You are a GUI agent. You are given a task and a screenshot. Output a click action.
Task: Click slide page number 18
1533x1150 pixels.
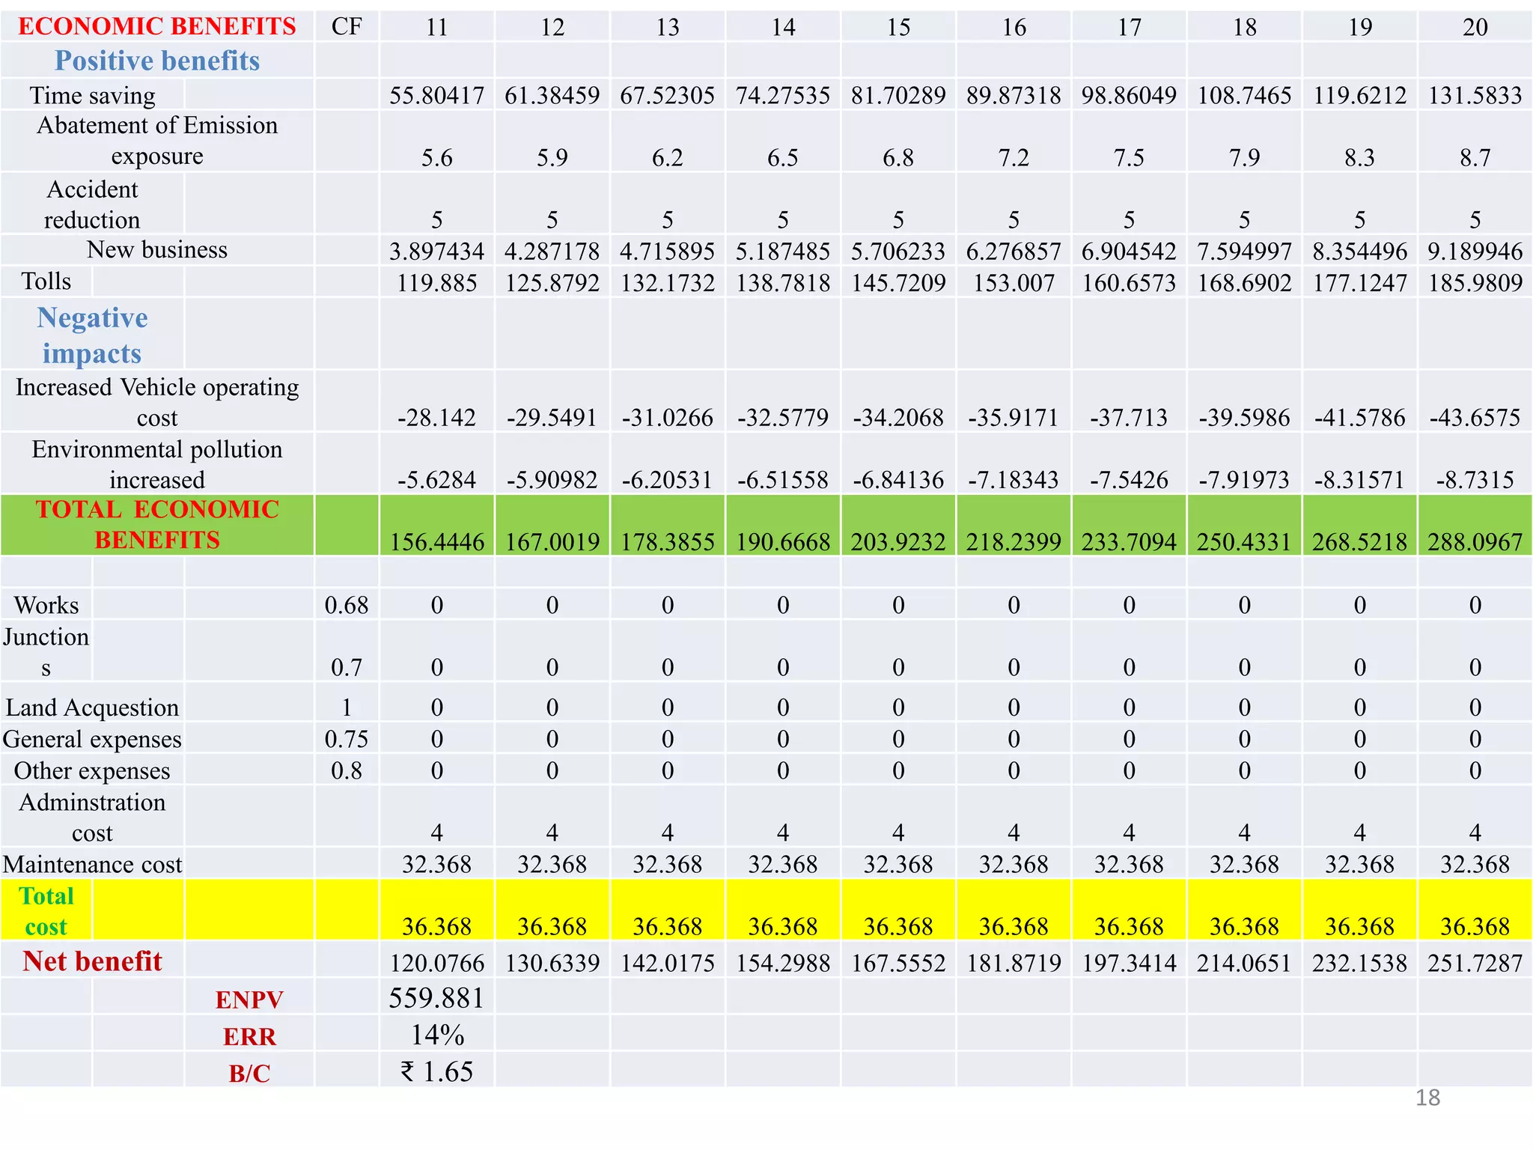click(1427, 1098)
